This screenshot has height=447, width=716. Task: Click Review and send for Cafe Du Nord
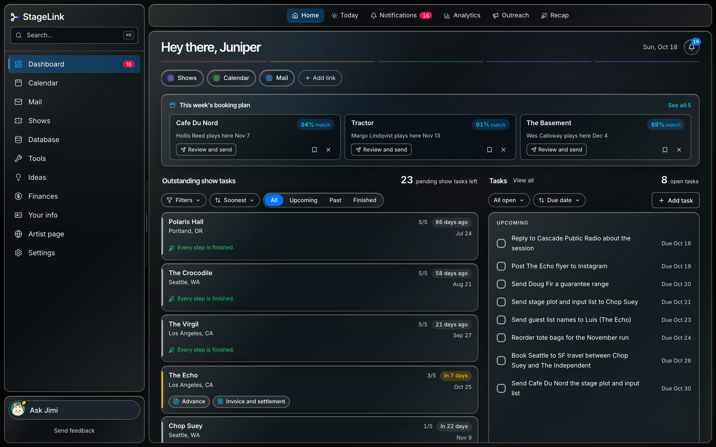pos(206,150)
